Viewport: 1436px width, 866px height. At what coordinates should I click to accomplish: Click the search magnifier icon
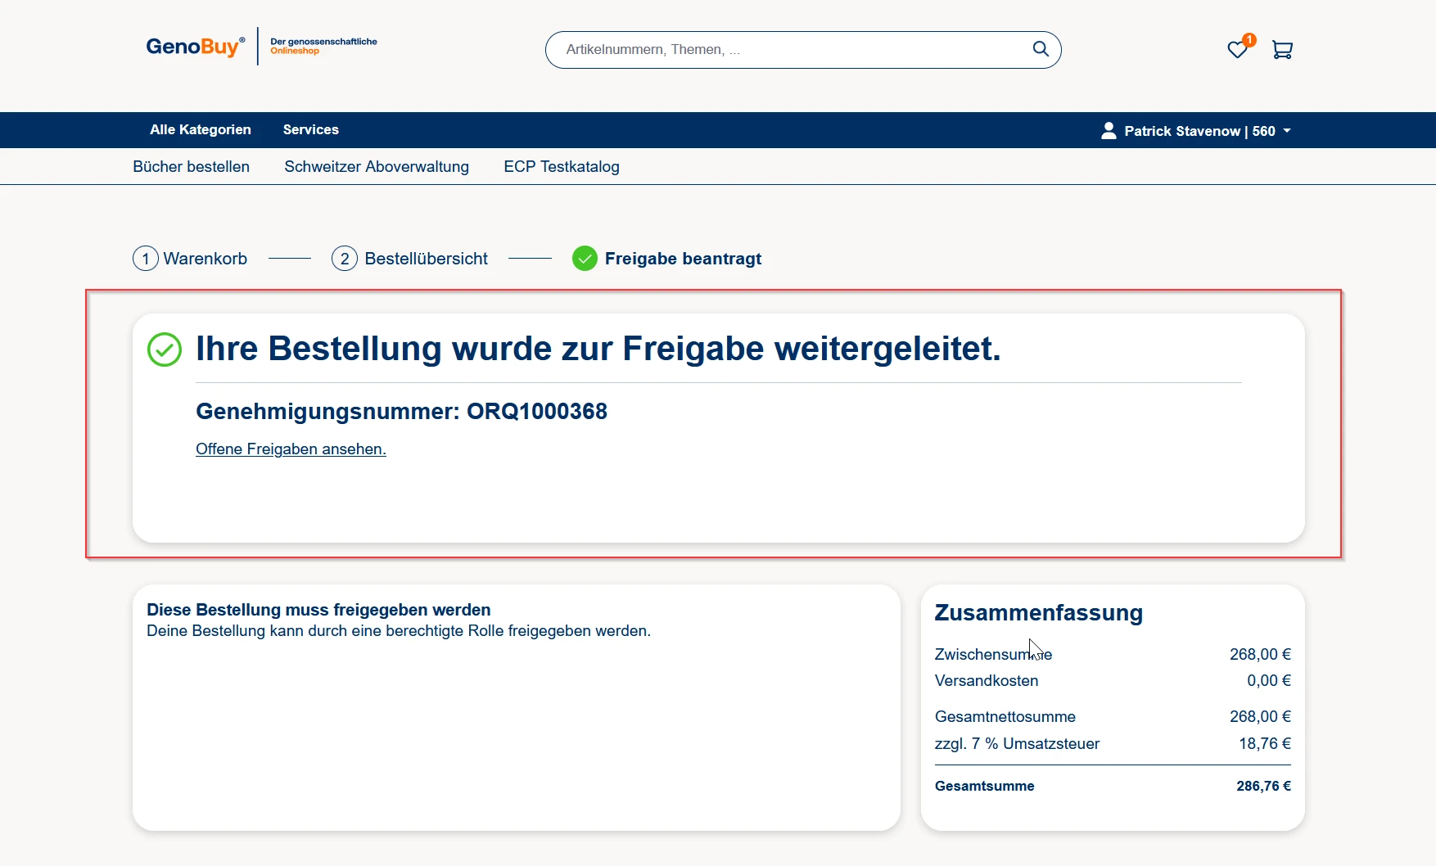pyautogui.click(x=1040, y=49)
